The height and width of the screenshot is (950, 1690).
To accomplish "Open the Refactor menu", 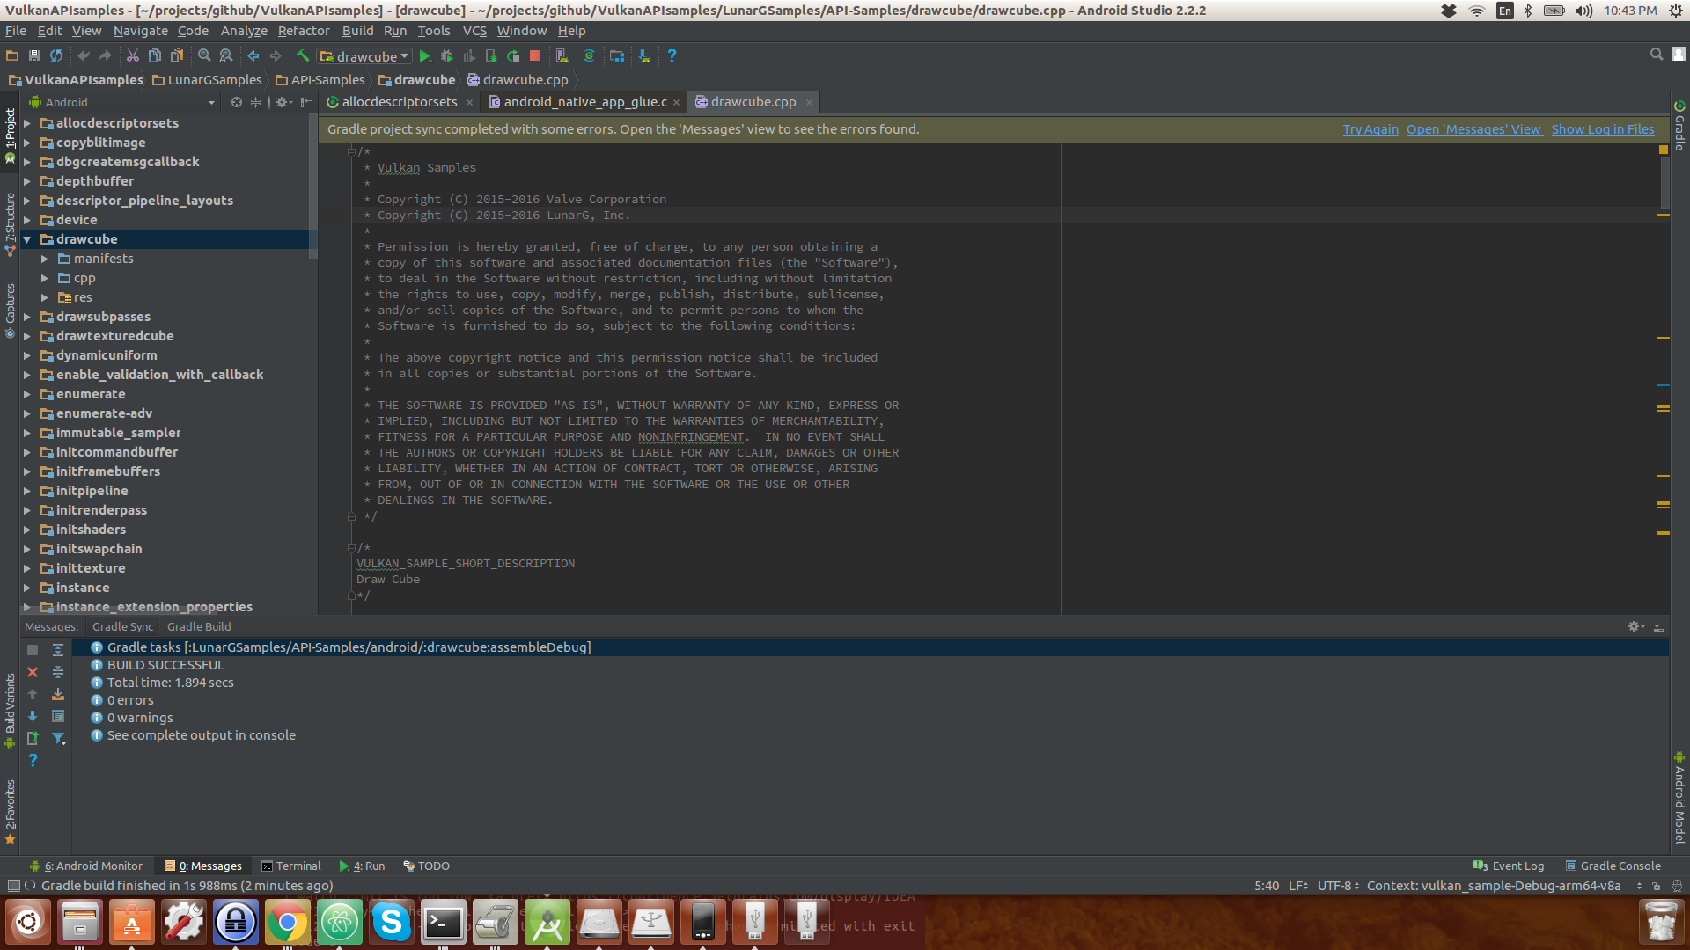I will pos(304,31).
